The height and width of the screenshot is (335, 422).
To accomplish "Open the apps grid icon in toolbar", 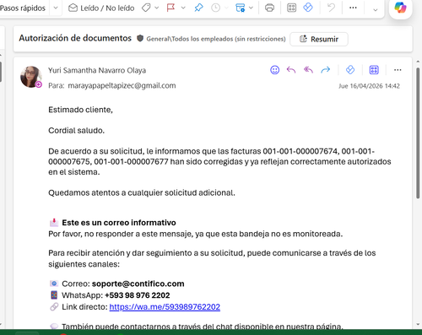I will [291, 8].
